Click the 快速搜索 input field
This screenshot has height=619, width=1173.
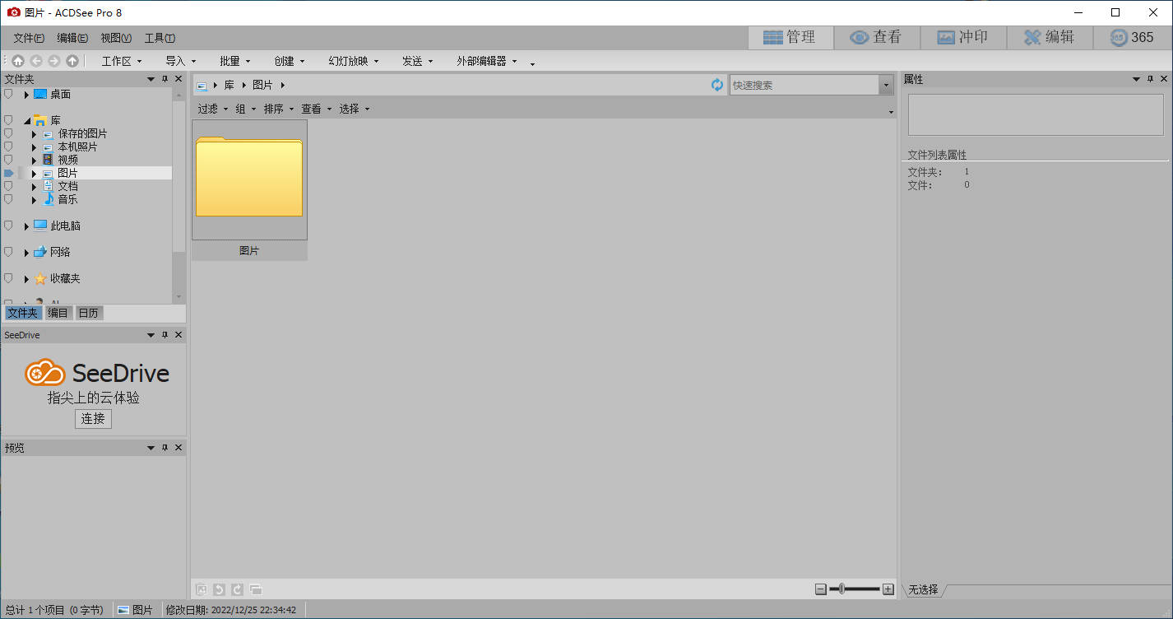point(804,85)
